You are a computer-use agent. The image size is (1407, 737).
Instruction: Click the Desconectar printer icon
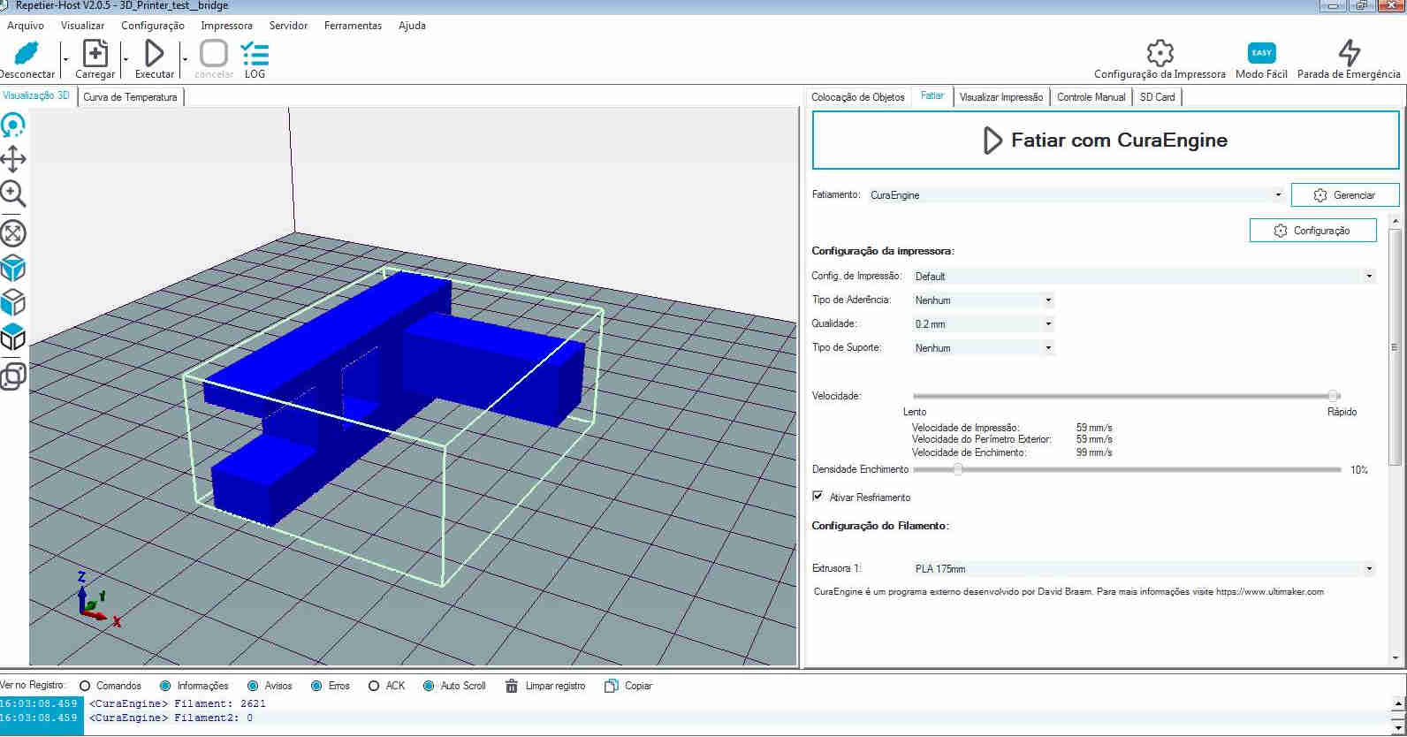point(27,53)
